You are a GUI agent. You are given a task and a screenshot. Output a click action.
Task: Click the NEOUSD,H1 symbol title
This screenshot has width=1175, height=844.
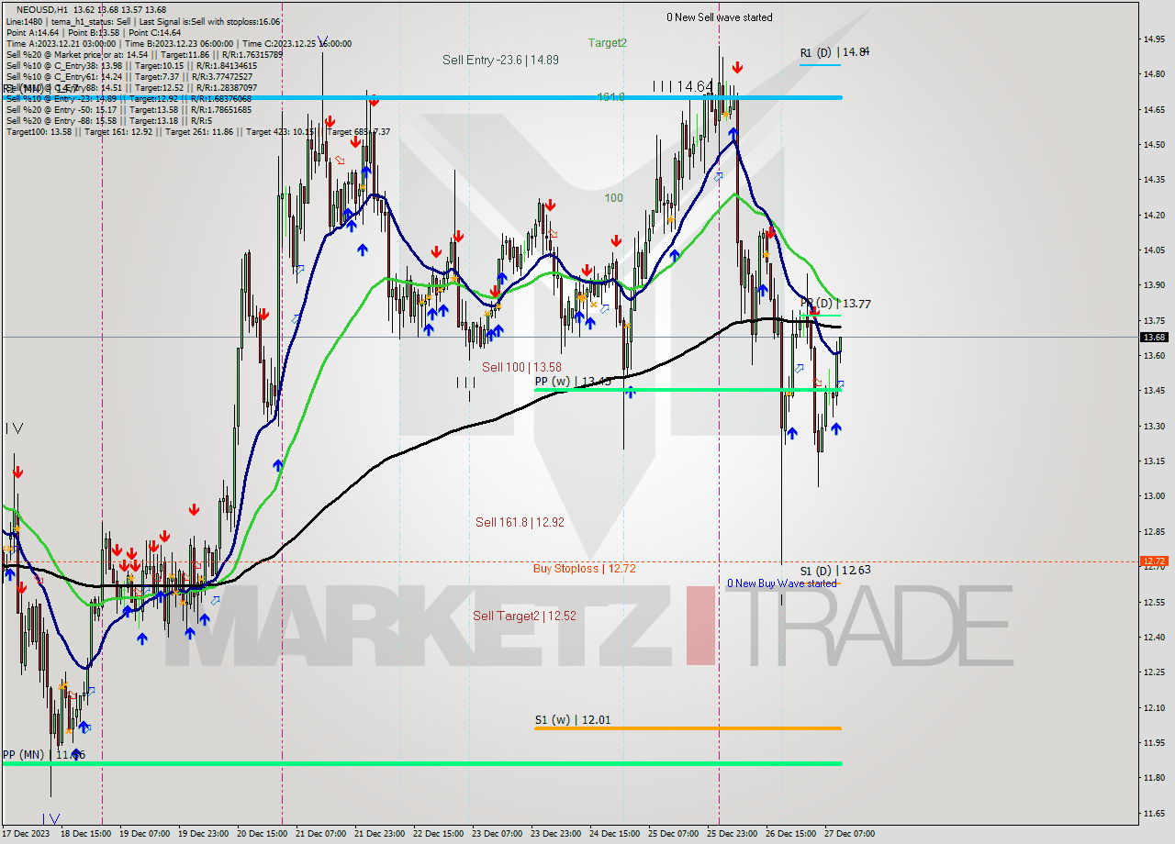(x=41, y=9)
